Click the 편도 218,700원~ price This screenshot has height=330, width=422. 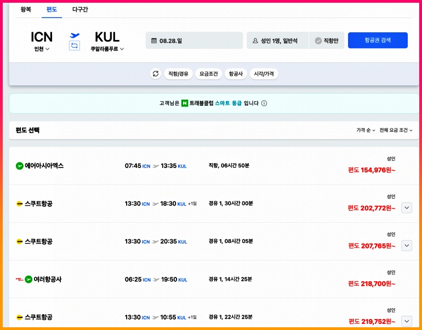372,284
